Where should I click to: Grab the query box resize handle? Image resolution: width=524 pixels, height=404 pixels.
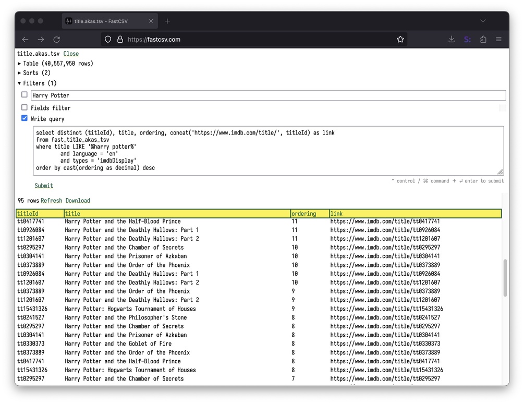coord(500,172)
